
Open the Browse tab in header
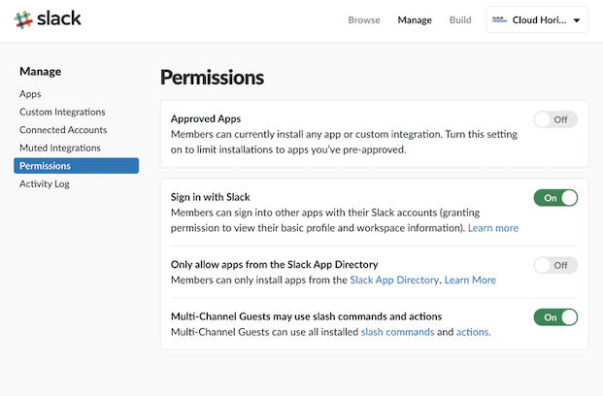[364, 20]
